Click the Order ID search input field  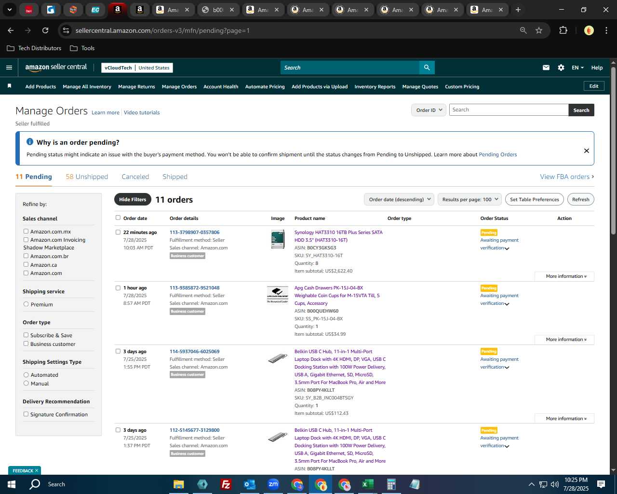(509, 110)
